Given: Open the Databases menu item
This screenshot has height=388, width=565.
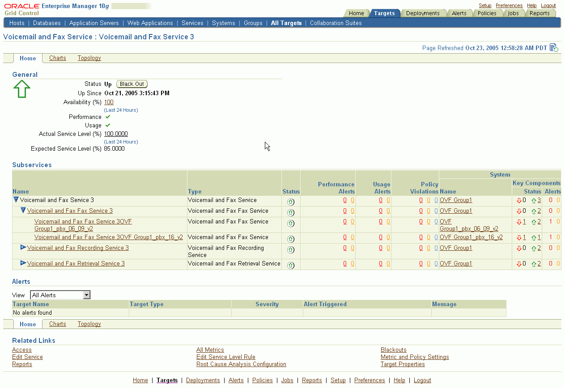Looking at the screenshot, I should click(47, 23).
